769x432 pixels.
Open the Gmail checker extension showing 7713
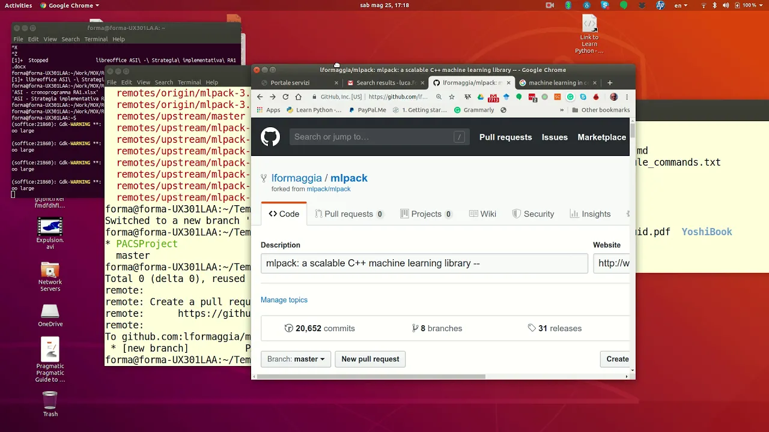(493, 97)
